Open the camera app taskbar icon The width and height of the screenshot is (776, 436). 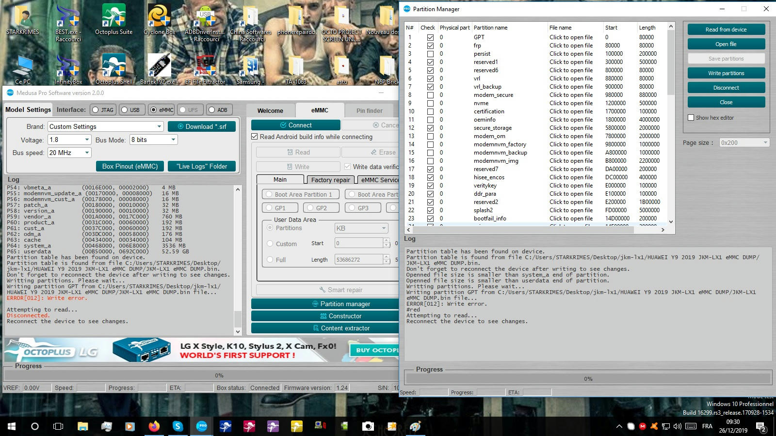tap(368, 426)
